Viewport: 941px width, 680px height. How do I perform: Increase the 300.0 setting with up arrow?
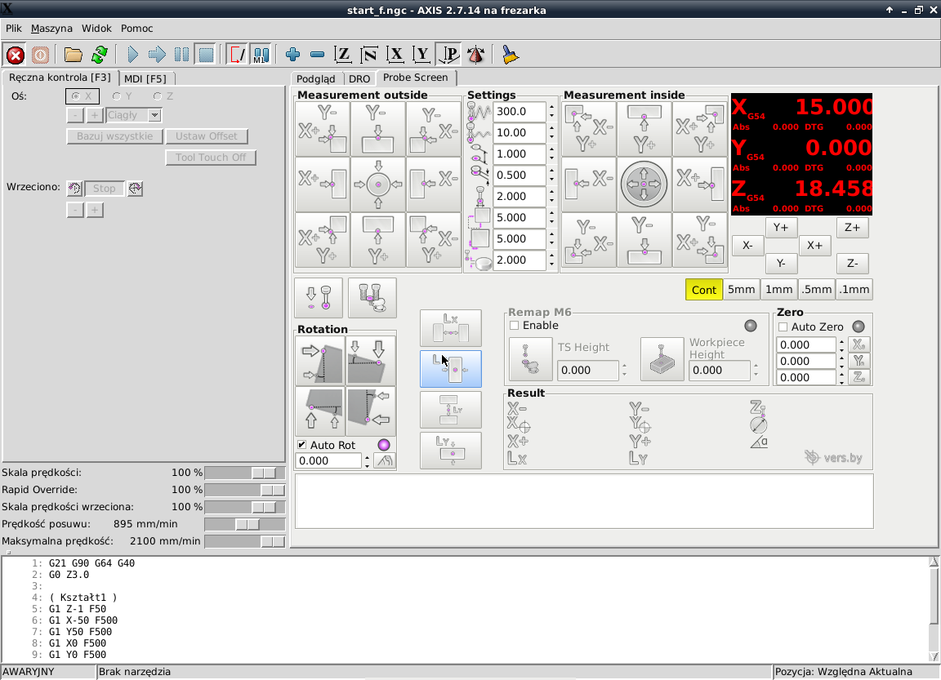(551, 107)
